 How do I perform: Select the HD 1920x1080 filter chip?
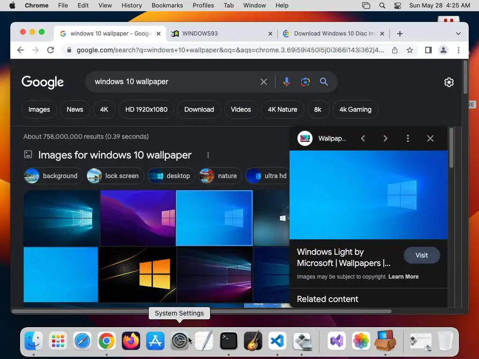click(x=146, y=109)
